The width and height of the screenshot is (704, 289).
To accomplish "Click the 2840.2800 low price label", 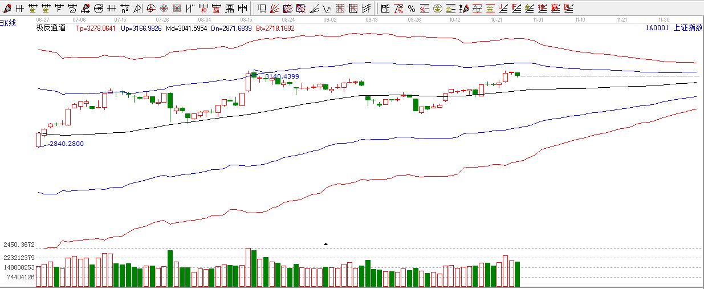I will [66, 144].
